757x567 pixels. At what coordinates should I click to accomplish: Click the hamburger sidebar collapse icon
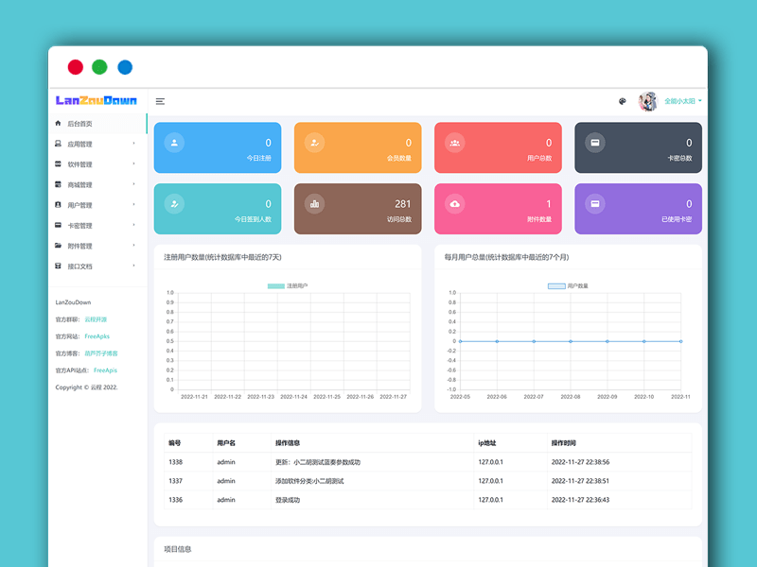[160, 101]
